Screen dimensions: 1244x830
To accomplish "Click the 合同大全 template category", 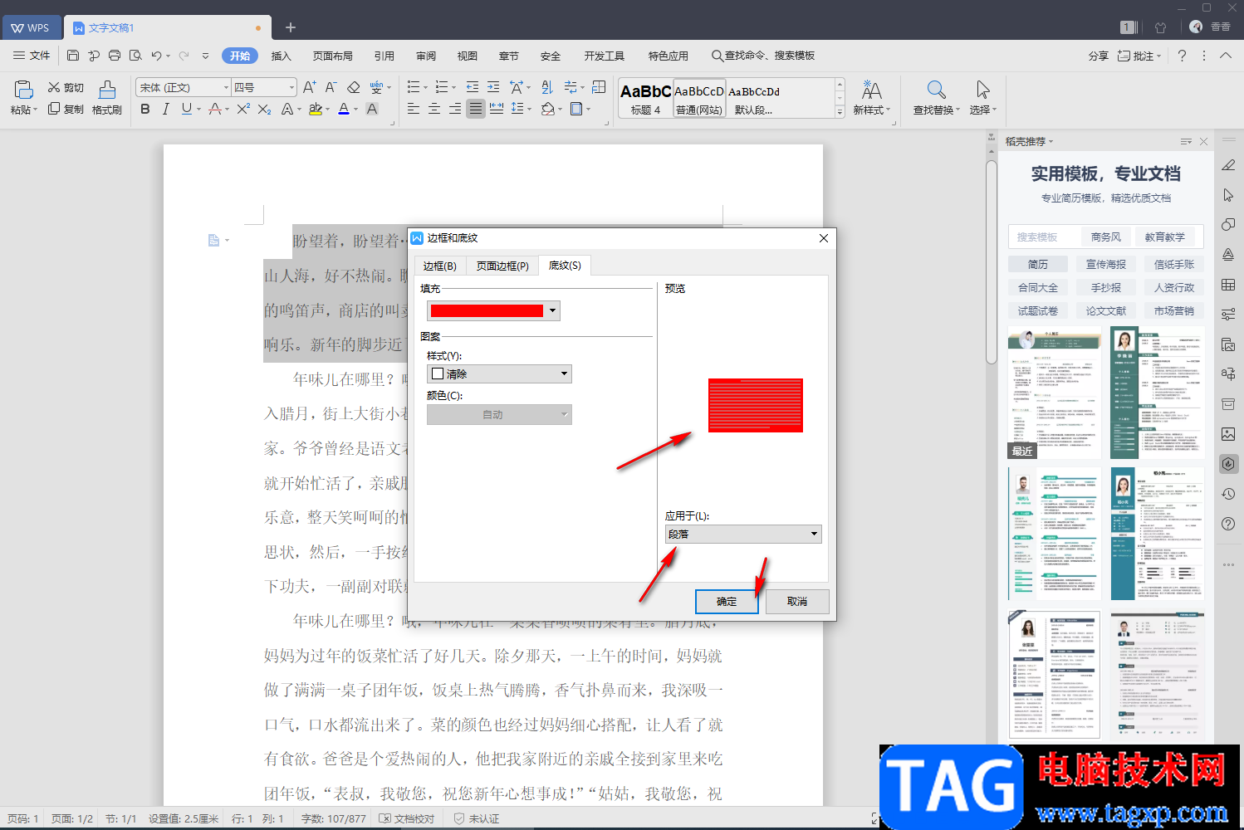I will 1038,287.
